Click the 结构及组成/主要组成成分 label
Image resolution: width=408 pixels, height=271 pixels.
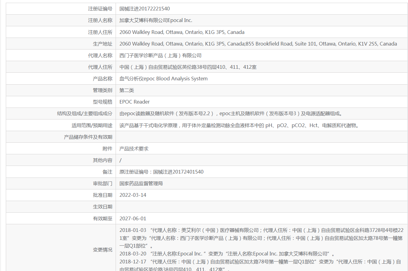click(85, 113)
